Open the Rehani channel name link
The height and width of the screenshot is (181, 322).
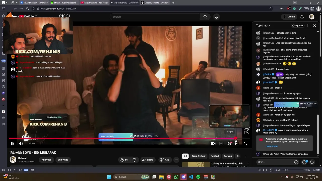pos(22,158)
